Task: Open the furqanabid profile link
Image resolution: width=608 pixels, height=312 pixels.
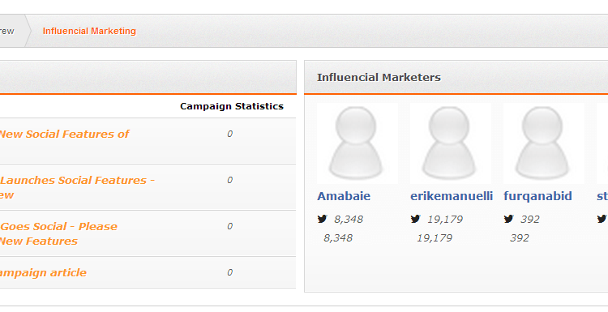Action: 537,196
